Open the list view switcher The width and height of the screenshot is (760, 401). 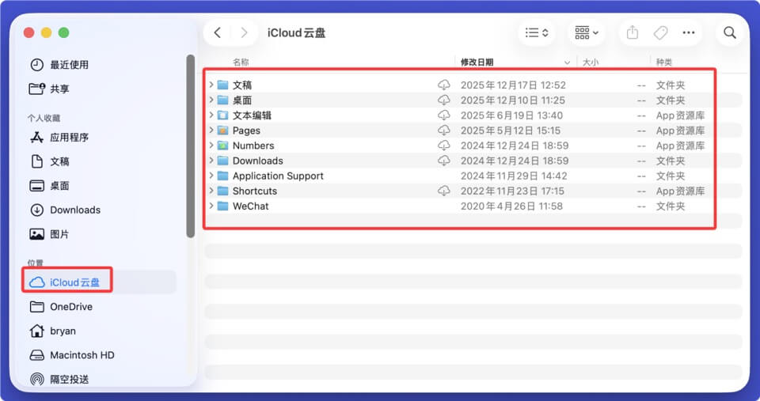[x=537, y=32]
